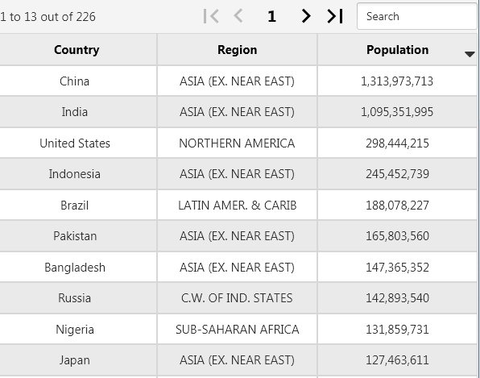Select the India row country cell
Screen dimensions: 480x378
(x=74, y=112)
